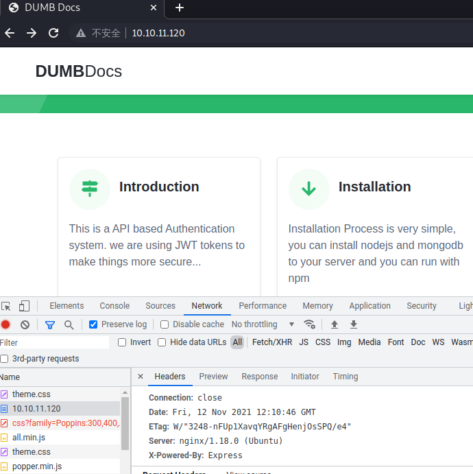
Task: Switch to the Console tab
Action: click(114, 306)
